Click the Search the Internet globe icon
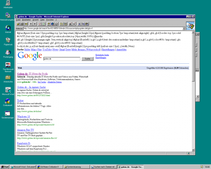Screen dimensions: 211x169 pos(53,24)
